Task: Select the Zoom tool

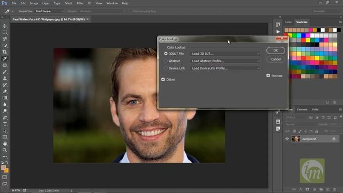Action: (5, 150)
